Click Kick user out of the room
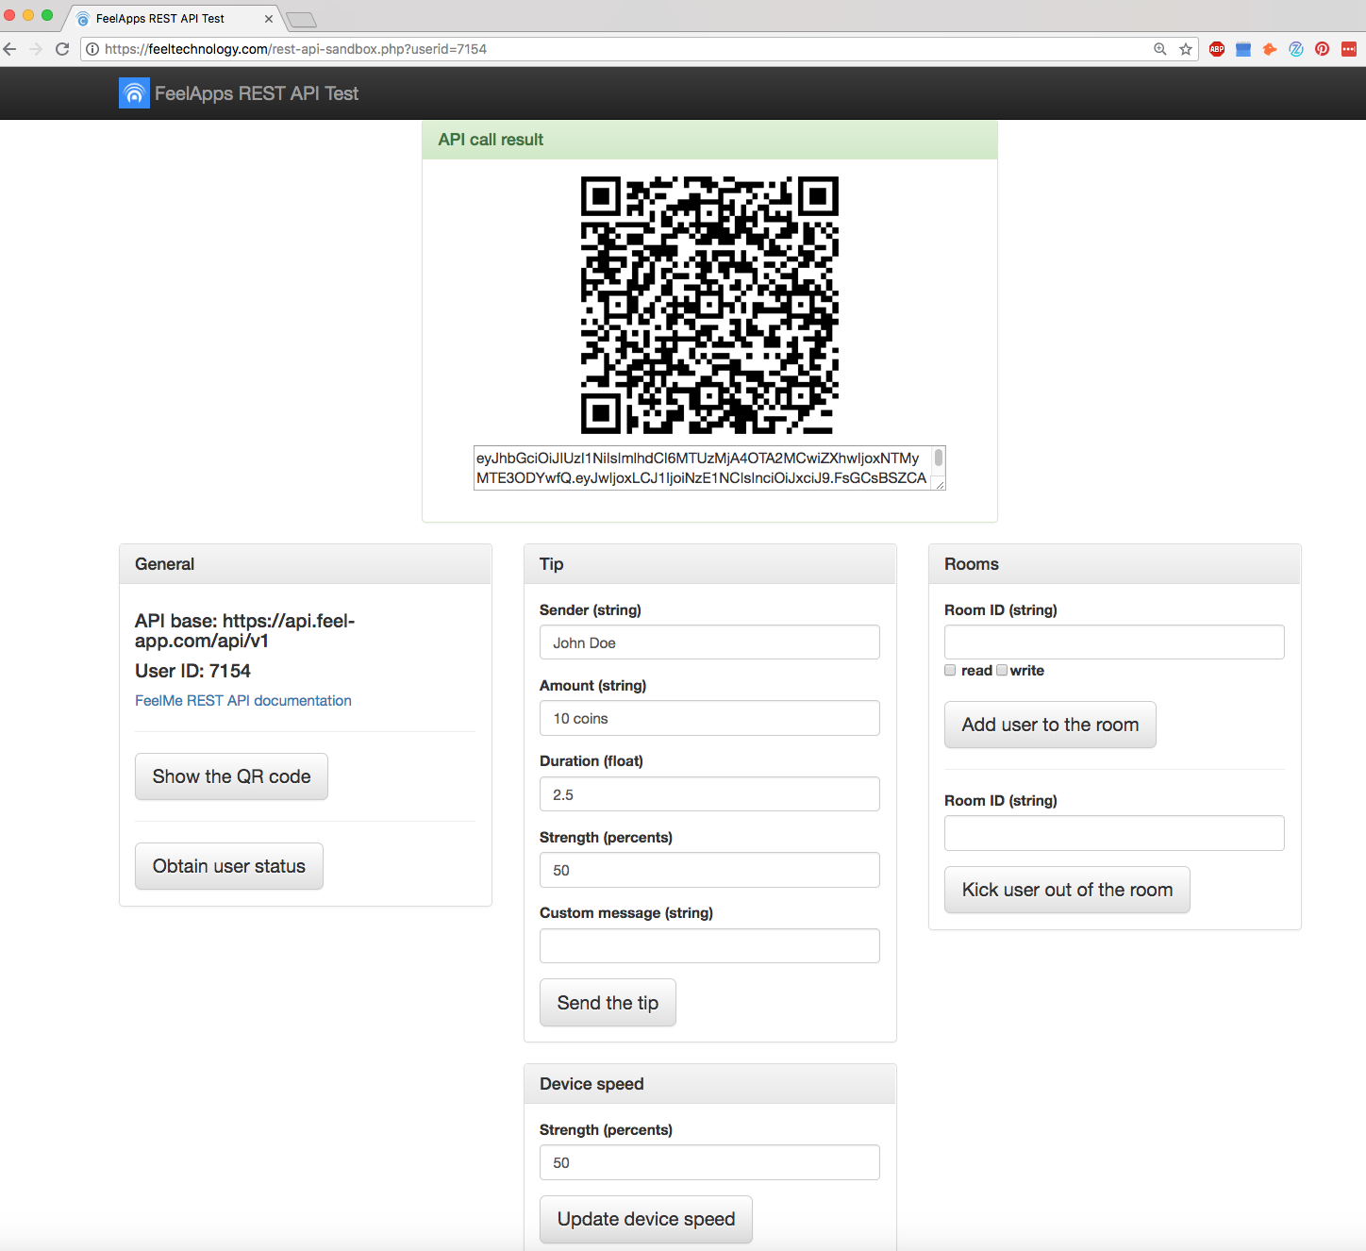Image resolution: width=1366 pixels, height=1251 pixels. point(1067,890)
